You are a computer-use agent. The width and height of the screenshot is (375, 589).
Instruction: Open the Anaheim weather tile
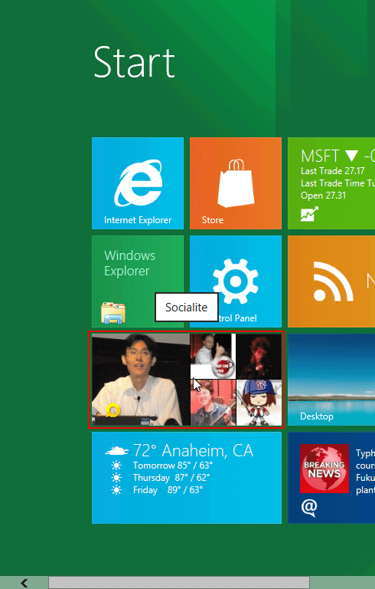[x=187, y=478]
